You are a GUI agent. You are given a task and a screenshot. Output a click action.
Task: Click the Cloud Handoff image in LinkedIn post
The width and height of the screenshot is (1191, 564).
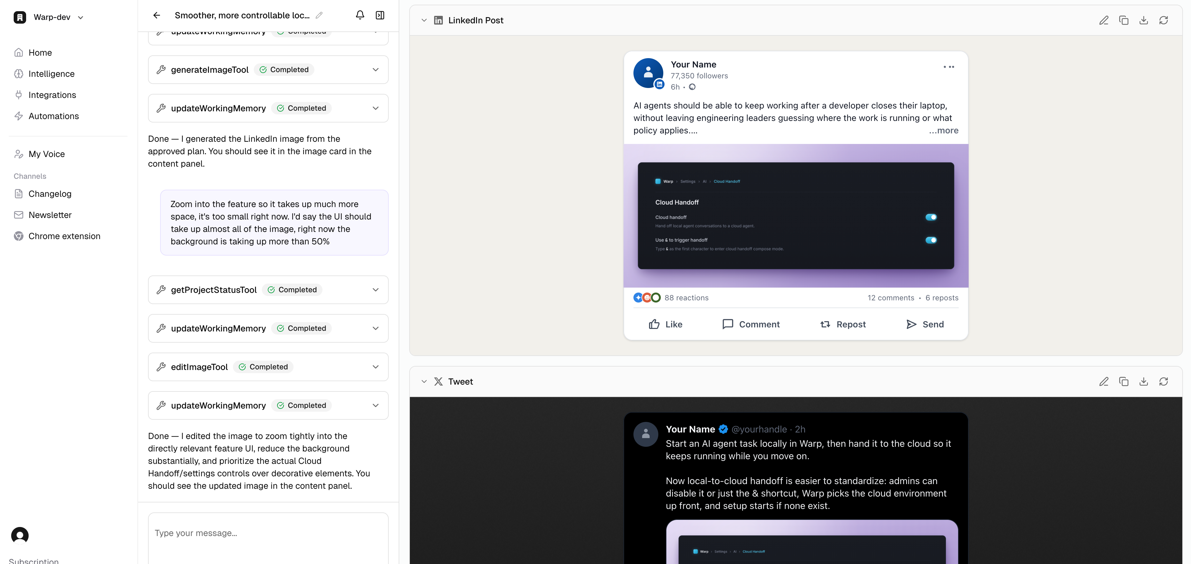tap(796, 216)
